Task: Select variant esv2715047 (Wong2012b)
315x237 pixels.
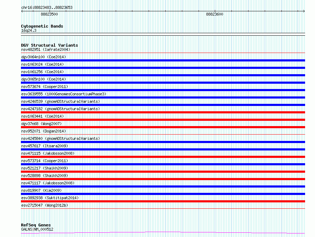Action: tap(45, 205)
